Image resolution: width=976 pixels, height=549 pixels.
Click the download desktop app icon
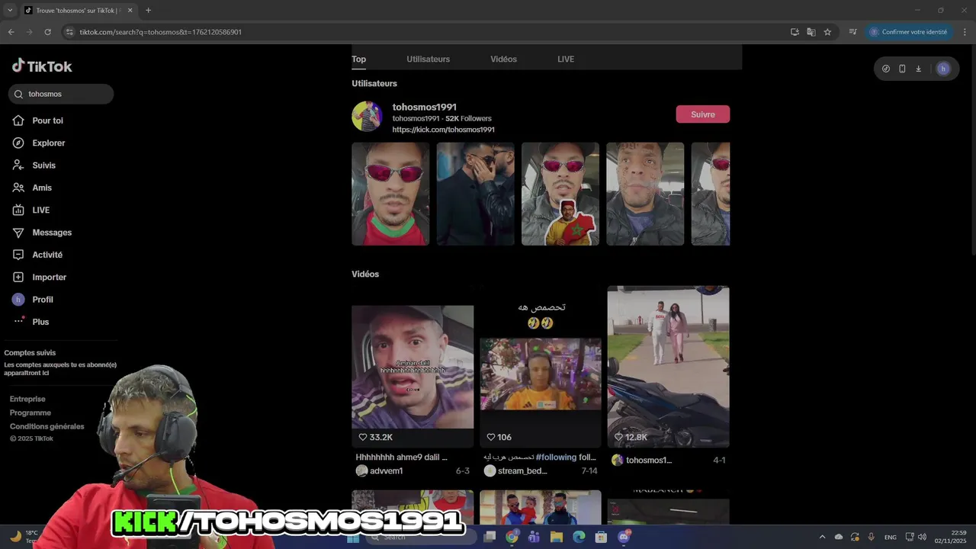click(918, 69)
